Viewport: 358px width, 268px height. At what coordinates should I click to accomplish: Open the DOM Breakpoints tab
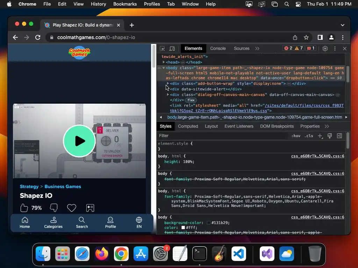(x=277, y=126)
